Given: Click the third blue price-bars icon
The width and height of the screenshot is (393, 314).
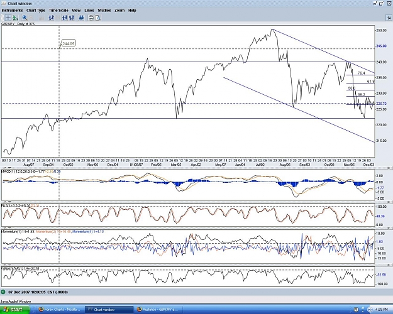Looking at the screenshot, I should pyautogui.click(x=72, y=18).
